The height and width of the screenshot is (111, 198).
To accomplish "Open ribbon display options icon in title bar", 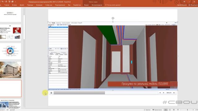I will pyautogui.click(x=184, y=2).
